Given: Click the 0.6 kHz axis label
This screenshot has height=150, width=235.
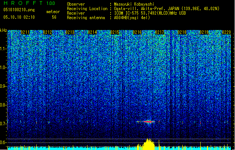Looking at the screenshot, I should tap(3, 142).
